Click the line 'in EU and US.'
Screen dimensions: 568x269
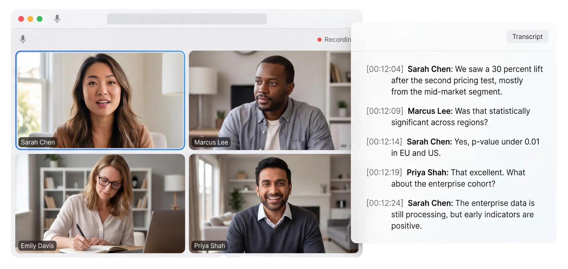416,153
